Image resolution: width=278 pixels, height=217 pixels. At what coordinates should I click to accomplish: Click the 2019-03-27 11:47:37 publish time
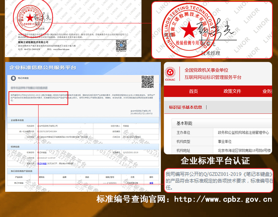(46, 158)
